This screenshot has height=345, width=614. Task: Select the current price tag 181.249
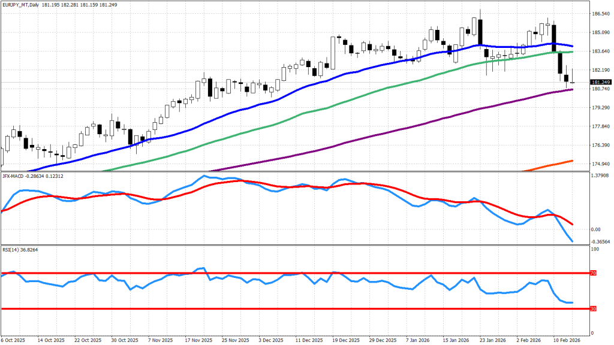tap(600, 82)
